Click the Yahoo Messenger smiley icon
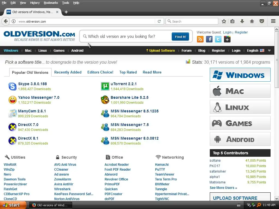The width and height of the screenshot is (279, 209). click(13, 100)
